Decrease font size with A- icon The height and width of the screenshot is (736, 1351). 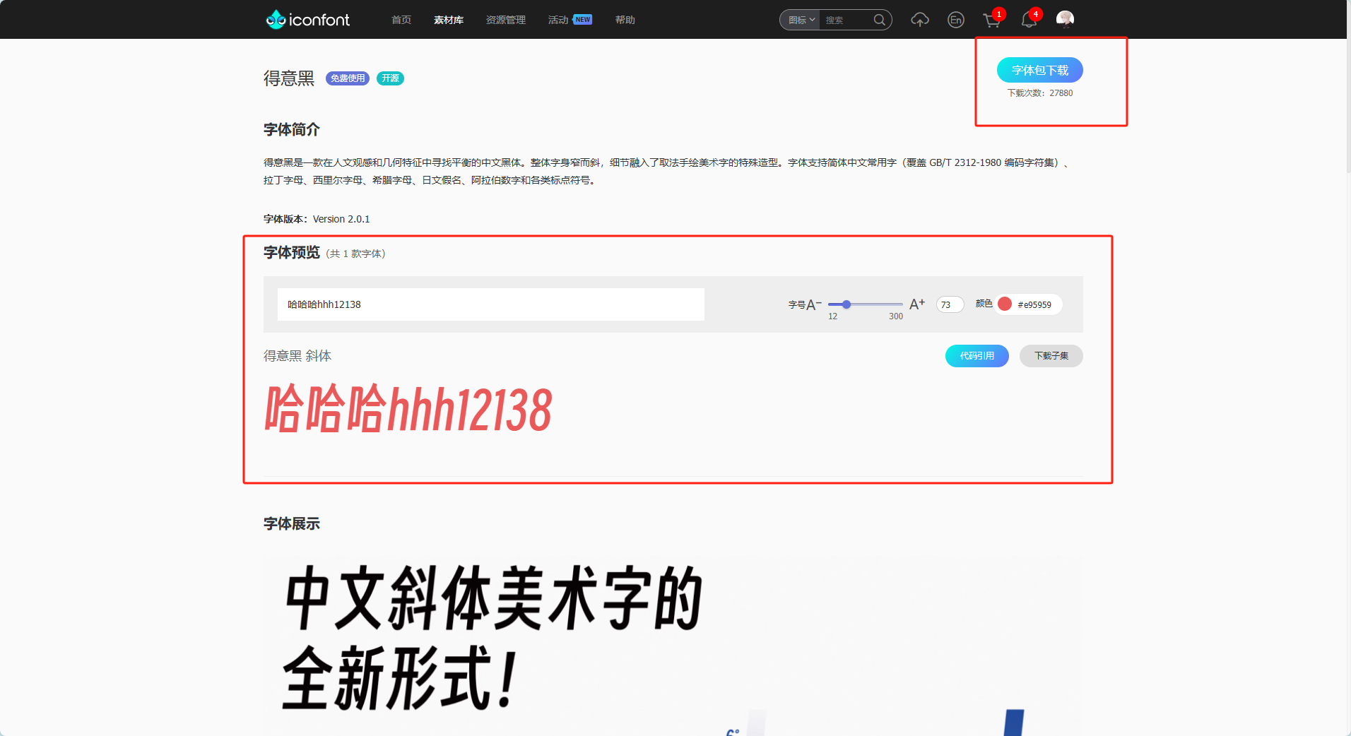coord(813,304)
